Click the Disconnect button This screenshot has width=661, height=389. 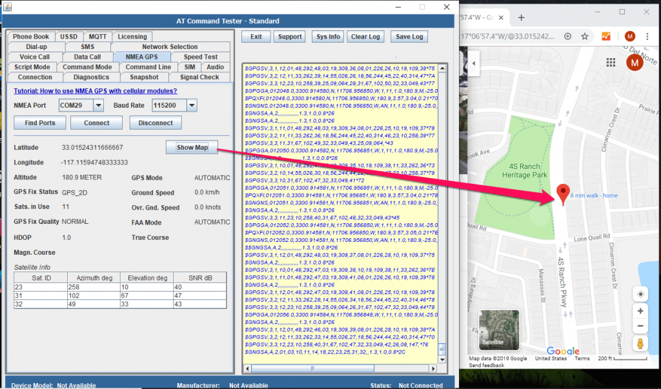click(156, 123)
